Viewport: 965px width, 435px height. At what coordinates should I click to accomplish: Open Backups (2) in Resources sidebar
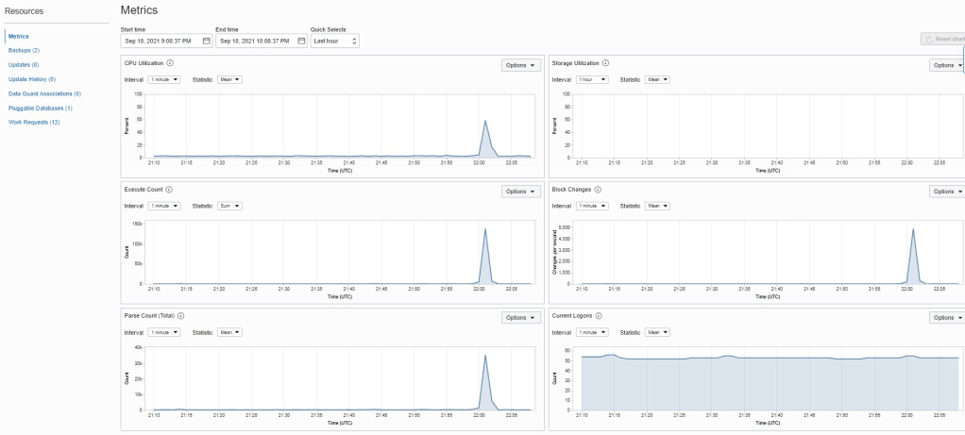click(24, 50)
